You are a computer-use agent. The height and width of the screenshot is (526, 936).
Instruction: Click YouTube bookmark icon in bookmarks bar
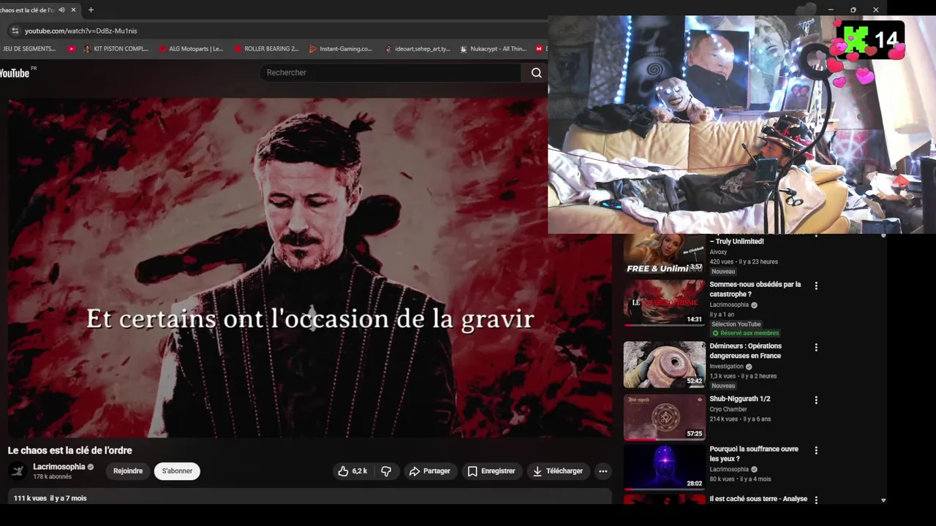coord(71,49)
